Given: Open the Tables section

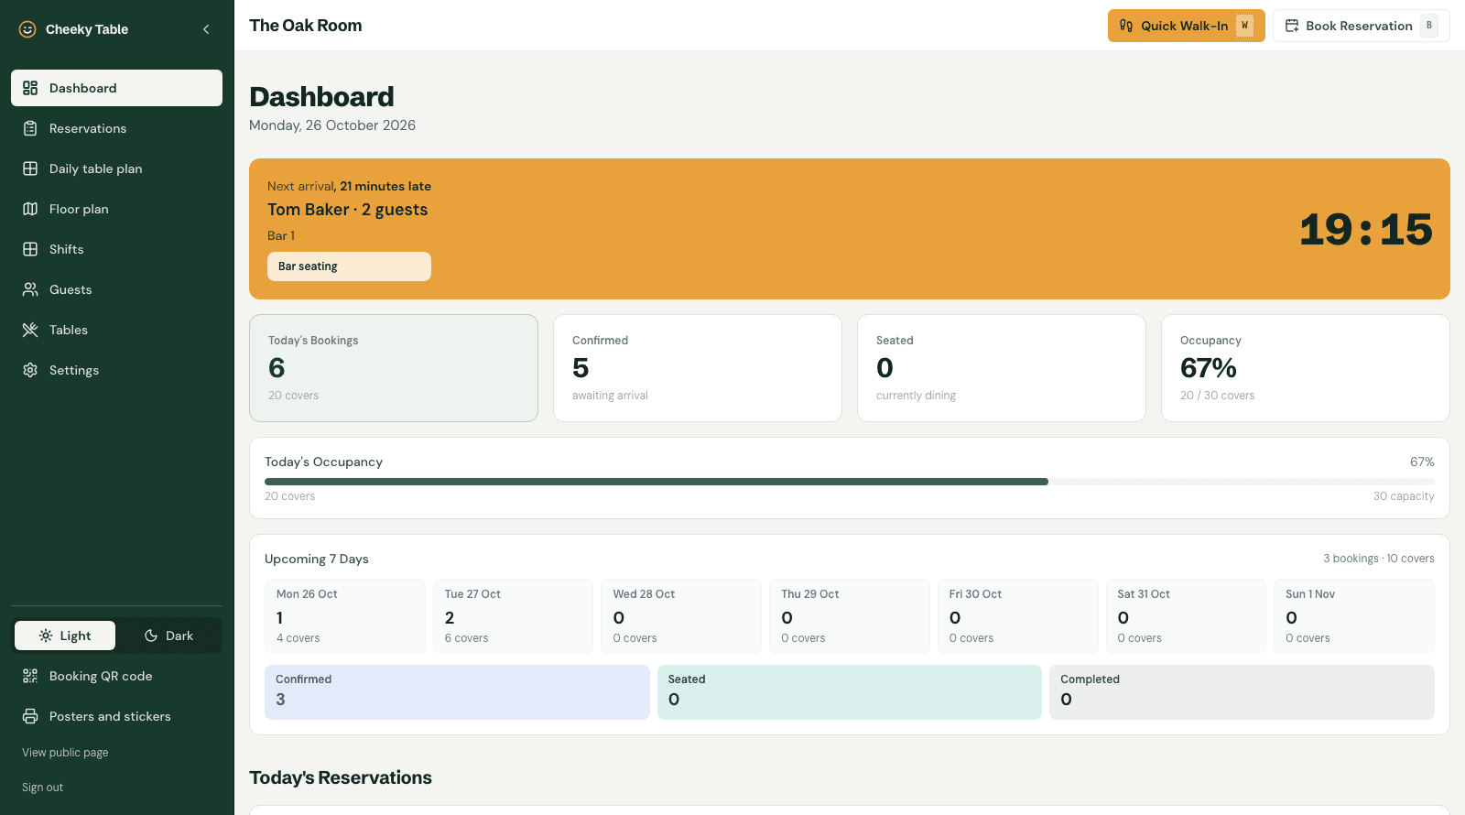Looking at the screenshot, I should pyautogui.click(x=116, y=330).
